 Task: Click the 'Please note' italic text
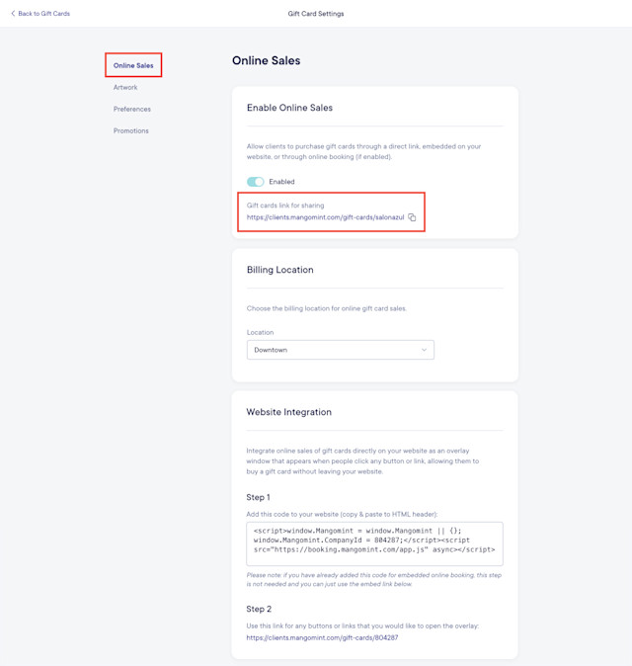click(x=374, y=579)
